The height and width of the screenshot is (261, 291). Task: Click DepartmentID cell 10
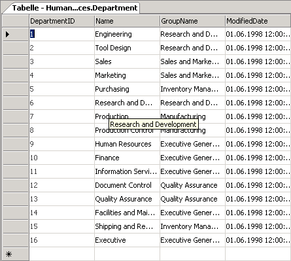pos(61,158)
